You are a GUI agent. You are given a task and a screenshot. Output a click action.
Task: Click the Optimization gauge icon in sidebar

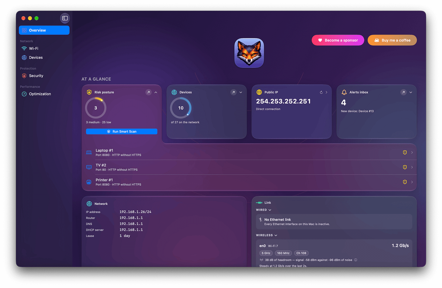click(24, 94)
